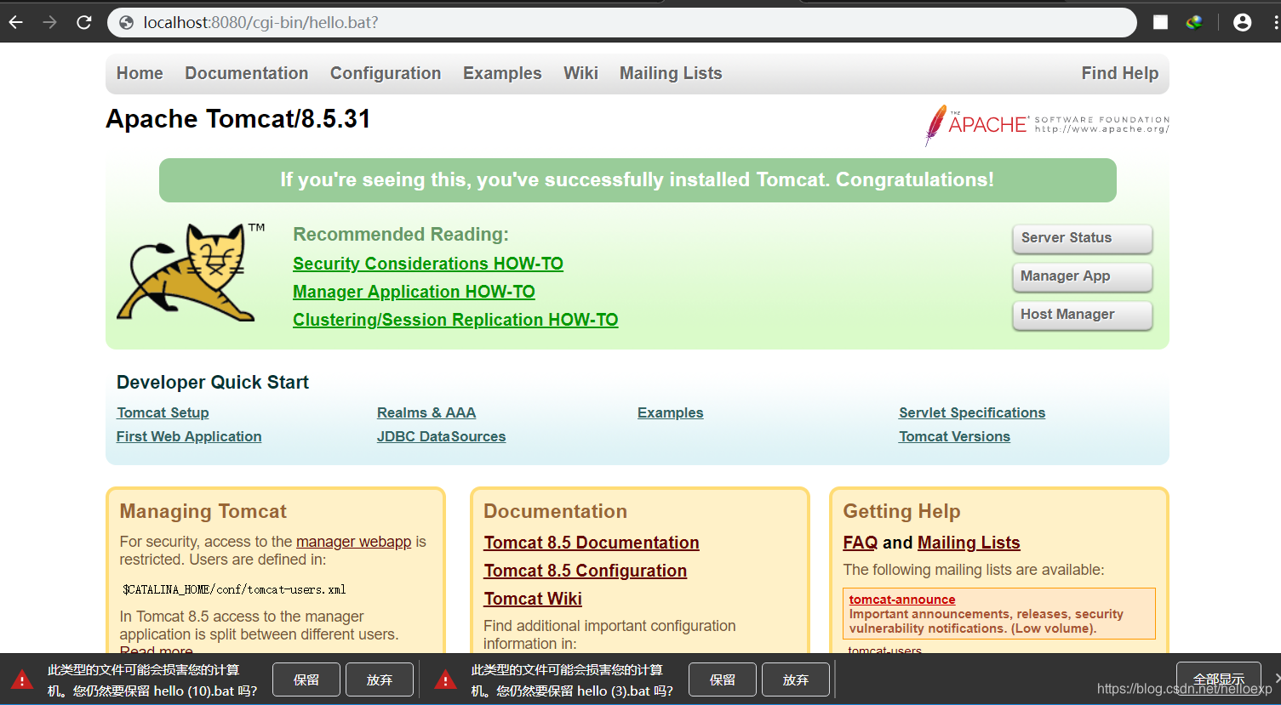Discard the hello (3).bat download
The width and height of the screenshot is (1281, 705).
click(x=796, y=679)
